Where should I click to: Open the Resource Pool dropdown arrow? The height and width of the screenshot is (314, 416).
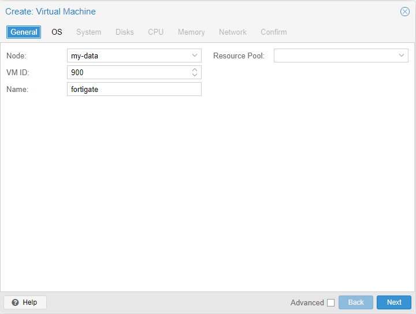tap(401, 56)
